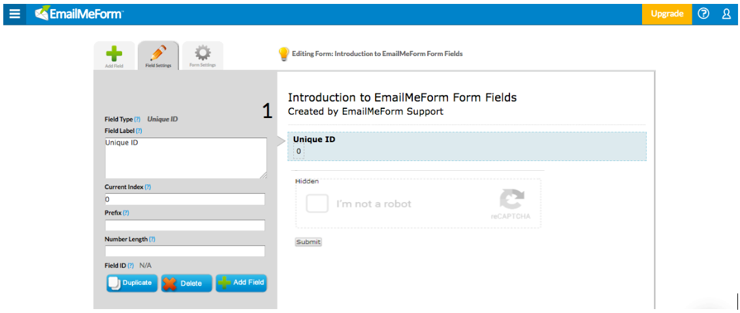This screenshot has width=740, height=313.
Task: Click the Number Length input field
Action: tap(185, 251)
